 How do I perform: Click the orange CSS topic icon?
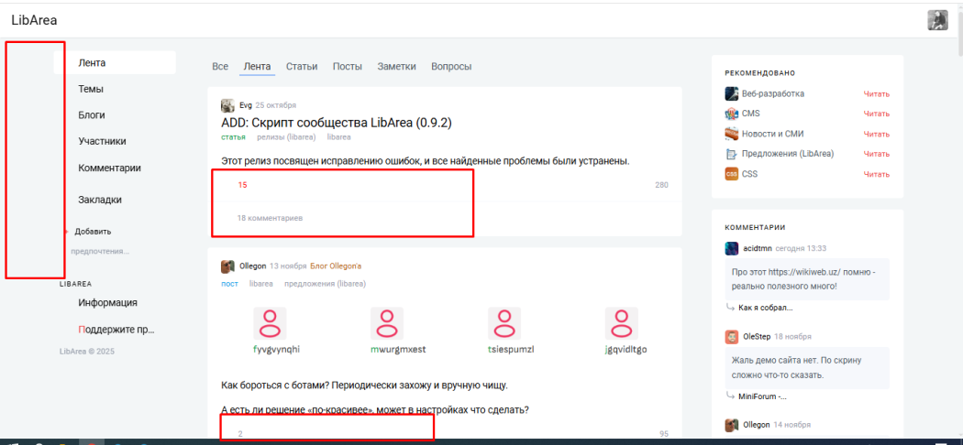pyautogui.click(x=731, y=174)
